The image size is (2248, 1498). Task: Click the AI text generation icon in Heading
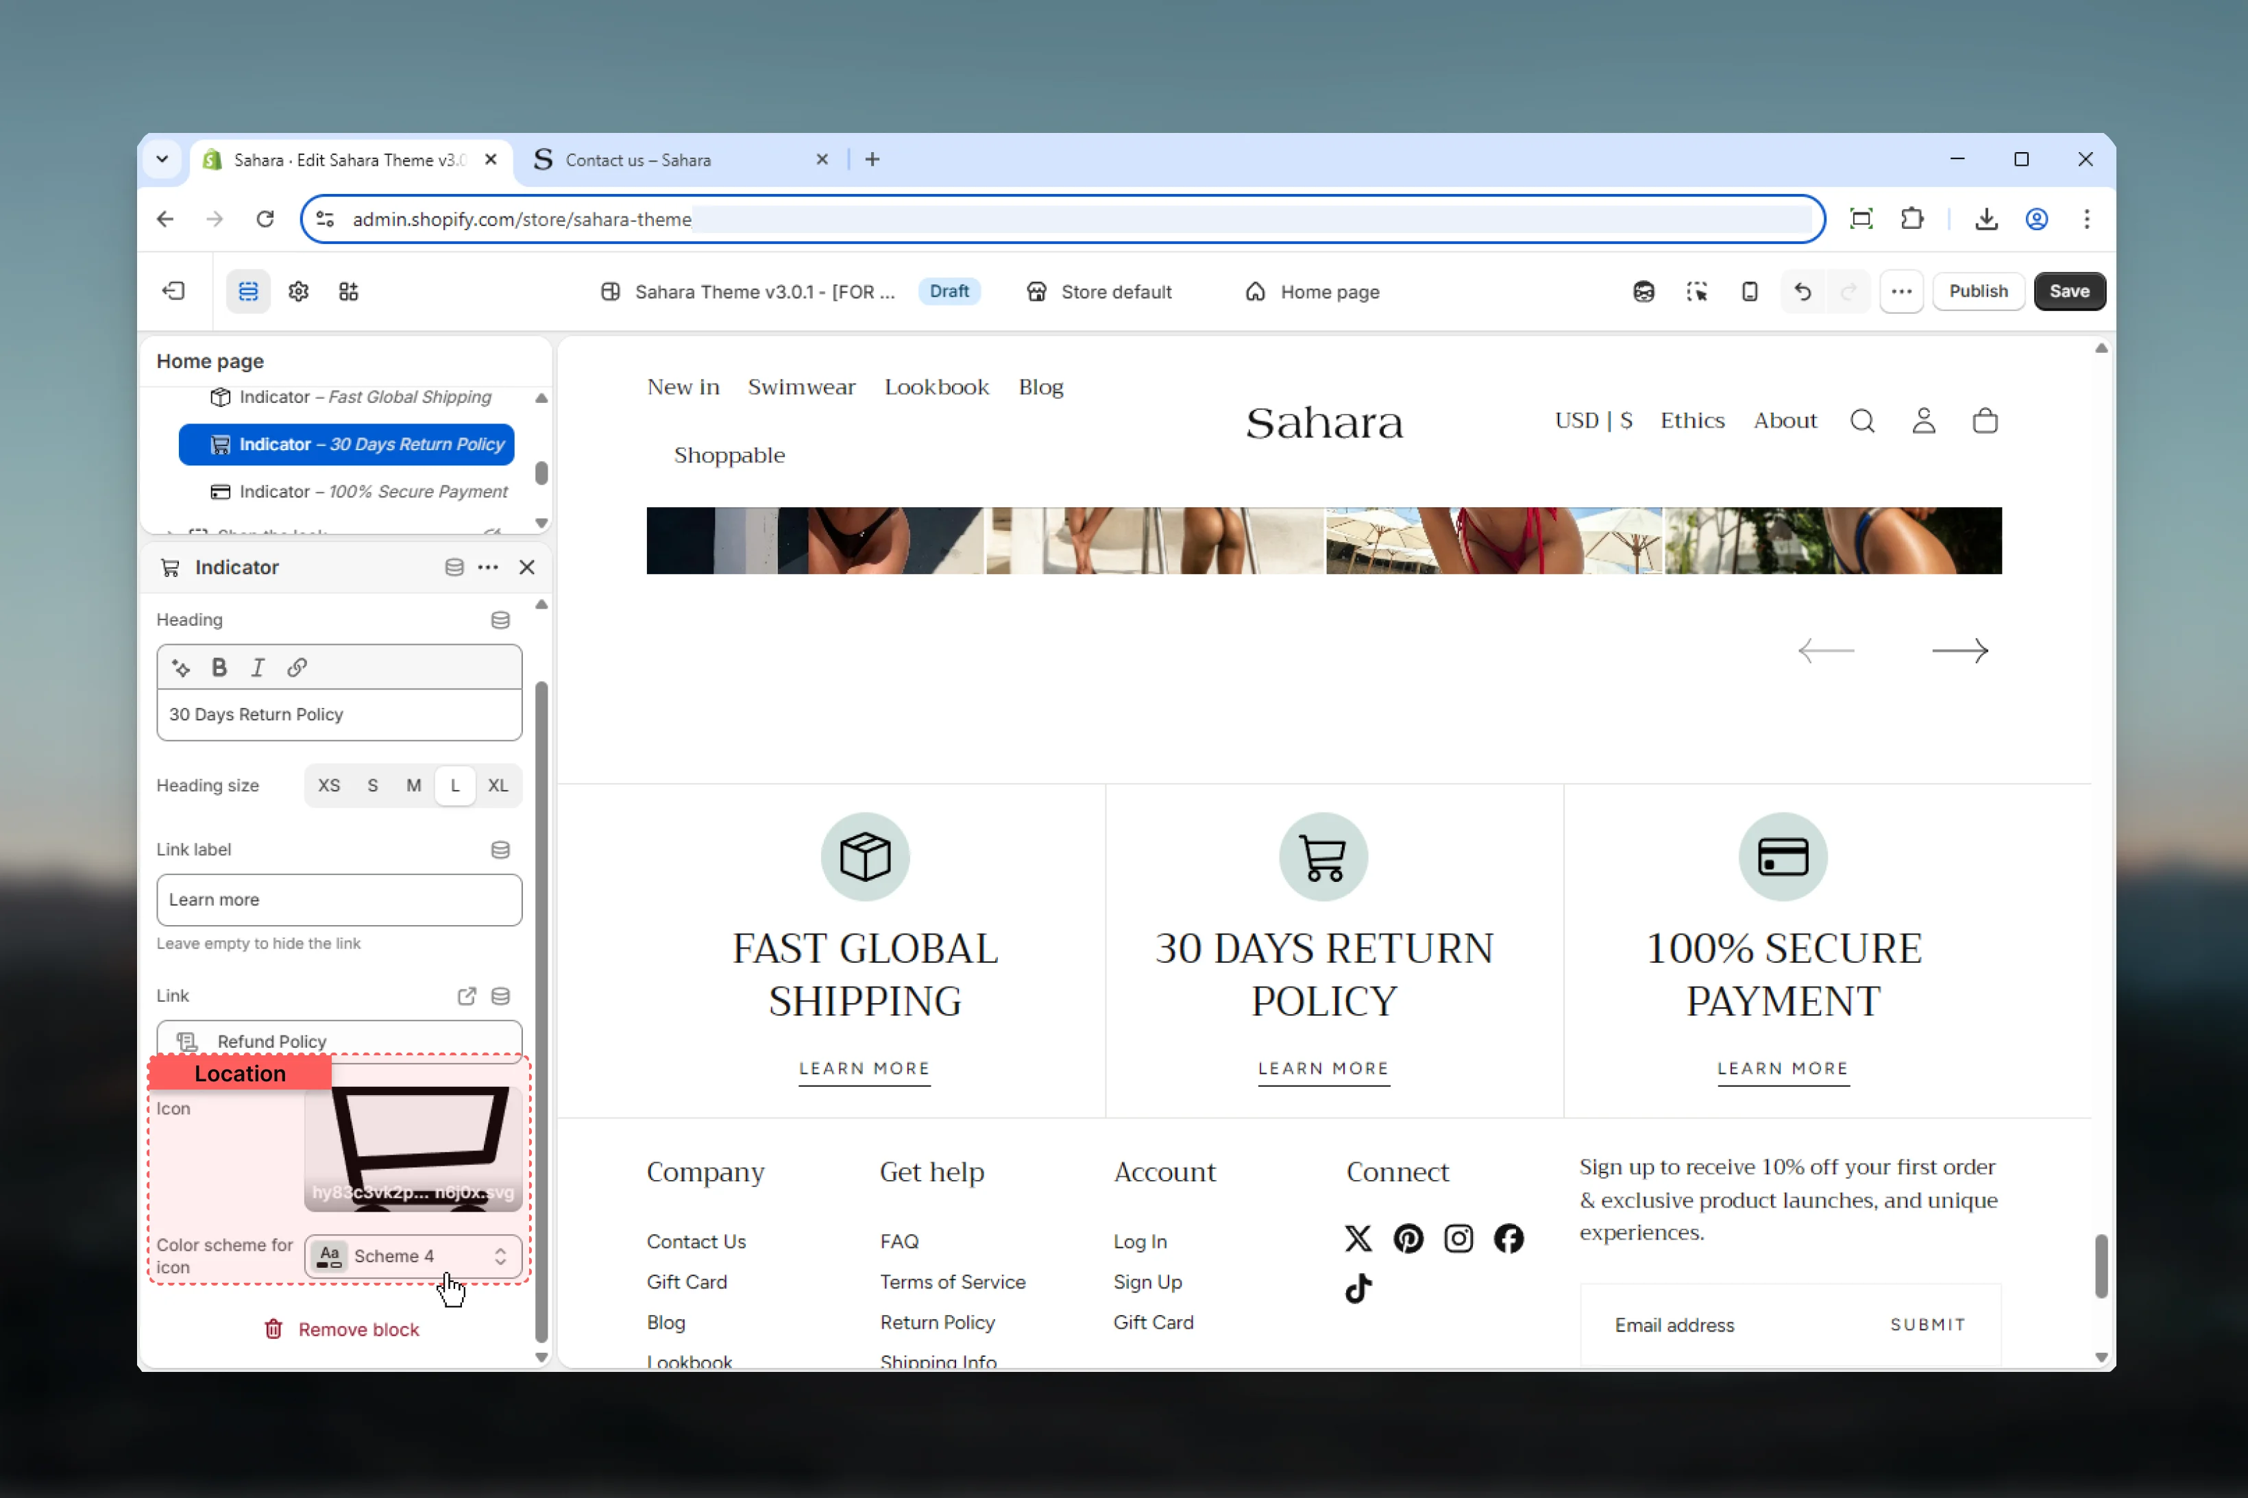coord(180,667)
